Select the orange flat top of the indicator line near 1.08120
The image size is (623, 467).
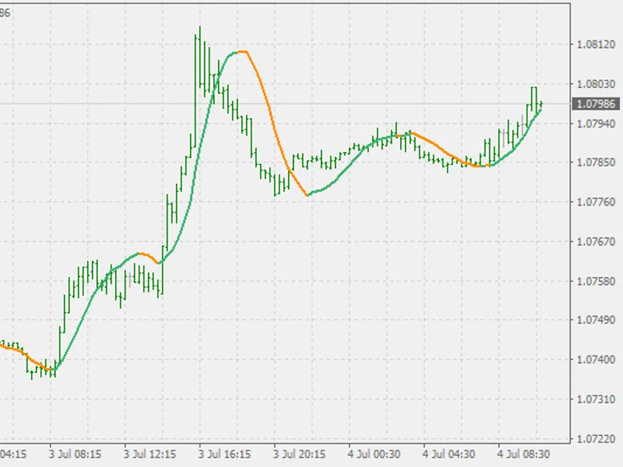tap(242, 51)
